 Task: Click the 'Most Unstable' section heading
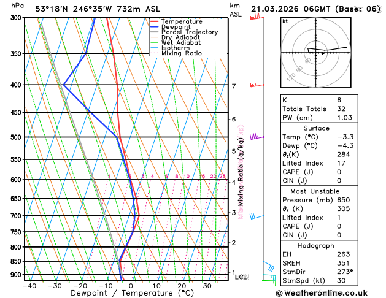coord(315,191)
